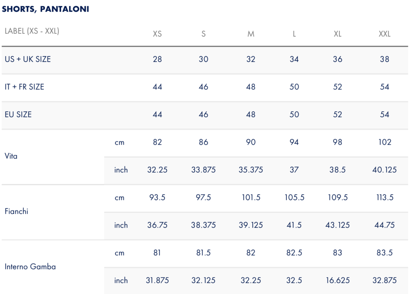Click Vita cm value 102
The height and width of the screenshot is (294, 411).
[x=385, y=142]
